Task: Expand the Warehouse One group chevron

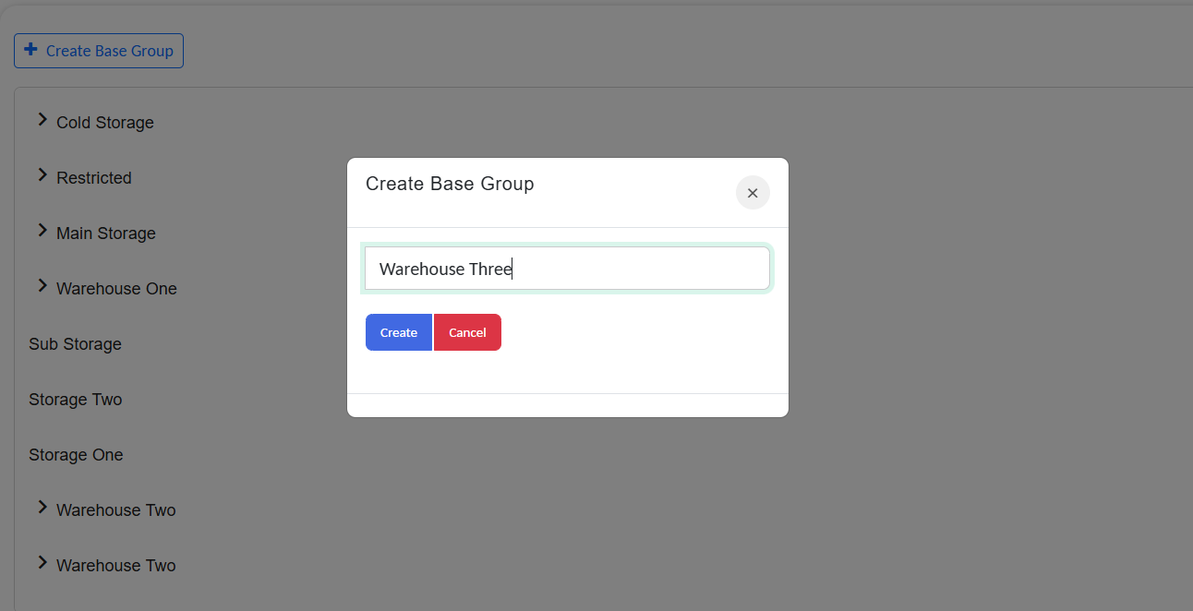Action: click(x=42, y=286)
